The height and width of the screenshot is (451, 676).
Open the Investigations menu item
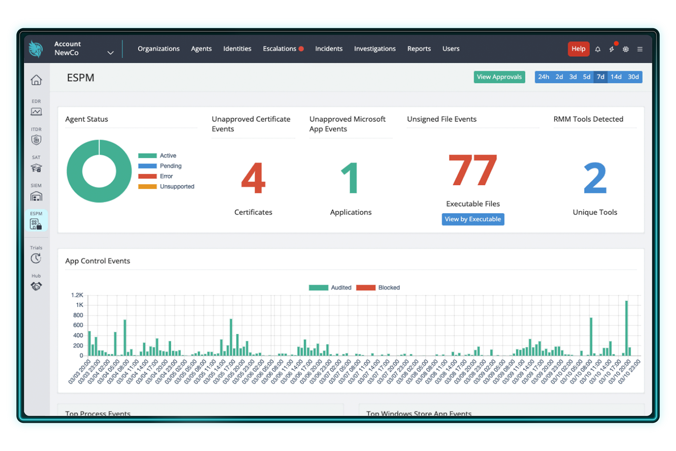[x=374, y=49]
